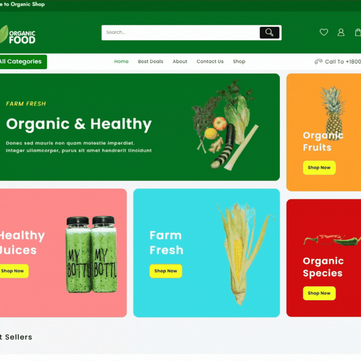Open the shopping bag cart icon

click(x=358, y=32)
